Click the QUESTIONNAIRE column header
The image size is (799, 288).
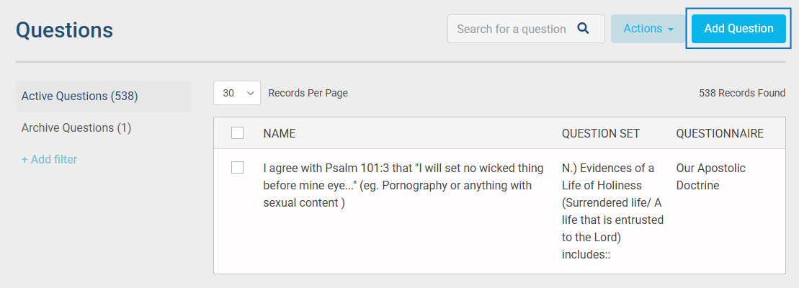coord(720,133)
